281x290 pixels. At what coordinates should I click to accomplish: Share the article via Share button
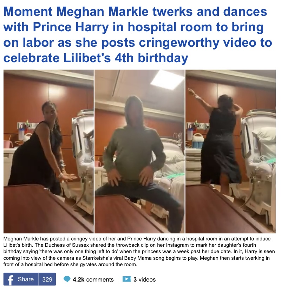21,279
